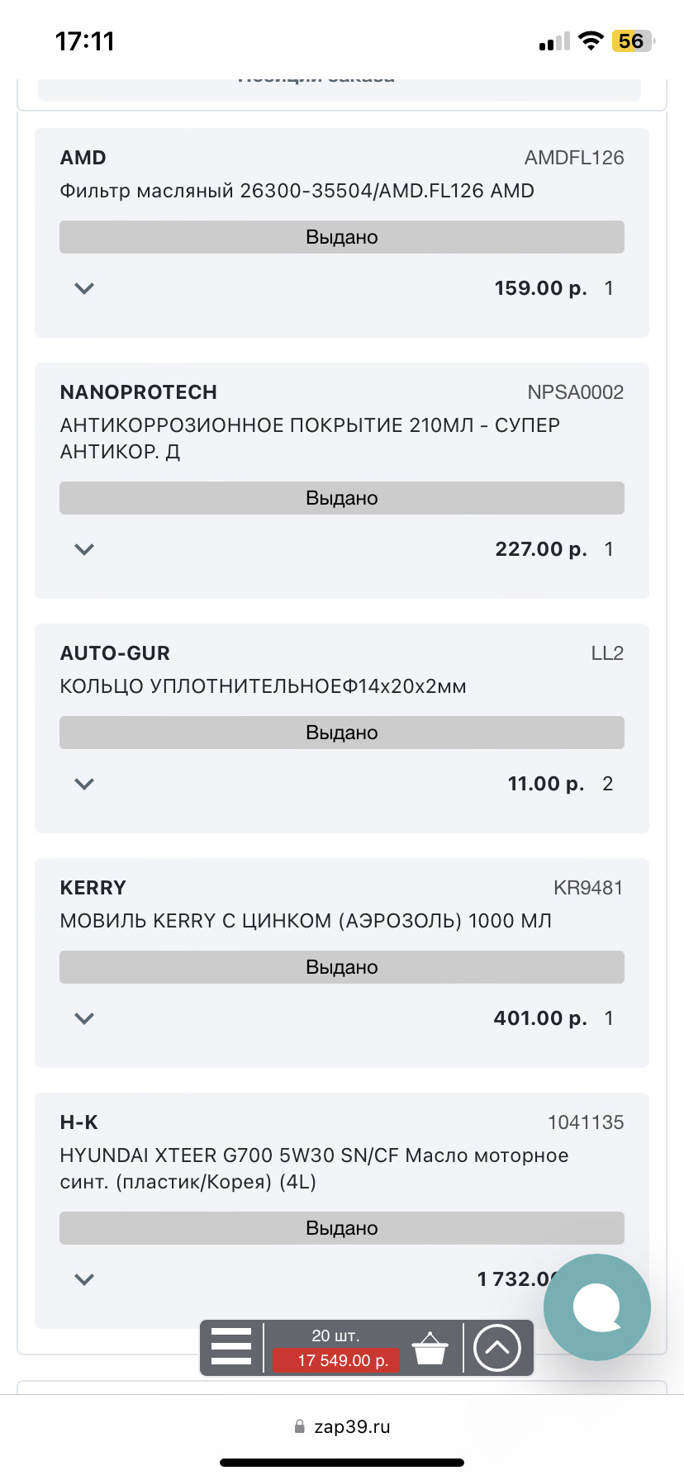The height and width of the screenshot is (1480, 684).
Task: Tap the cart total 17 549.00 р. label
Action: pos(336,1360)
